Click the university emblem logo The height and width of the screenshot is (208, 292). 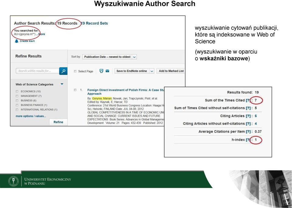pyautogui.click(x=13, y=181)
